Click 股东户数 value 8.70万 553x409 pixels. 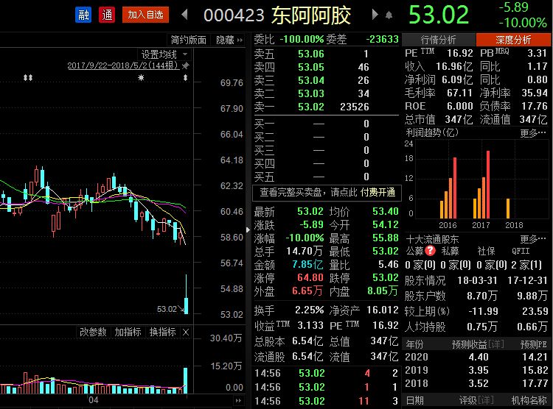coord(482,296)
